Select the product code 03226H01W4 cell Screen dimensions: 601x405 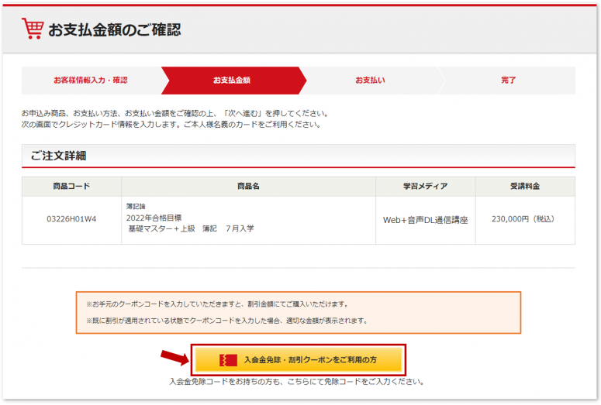point(71,219)
